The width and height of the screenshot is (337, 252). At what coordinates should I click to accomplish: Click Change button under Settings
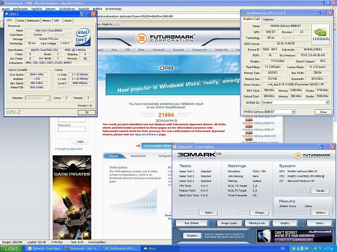coord(260,213)
